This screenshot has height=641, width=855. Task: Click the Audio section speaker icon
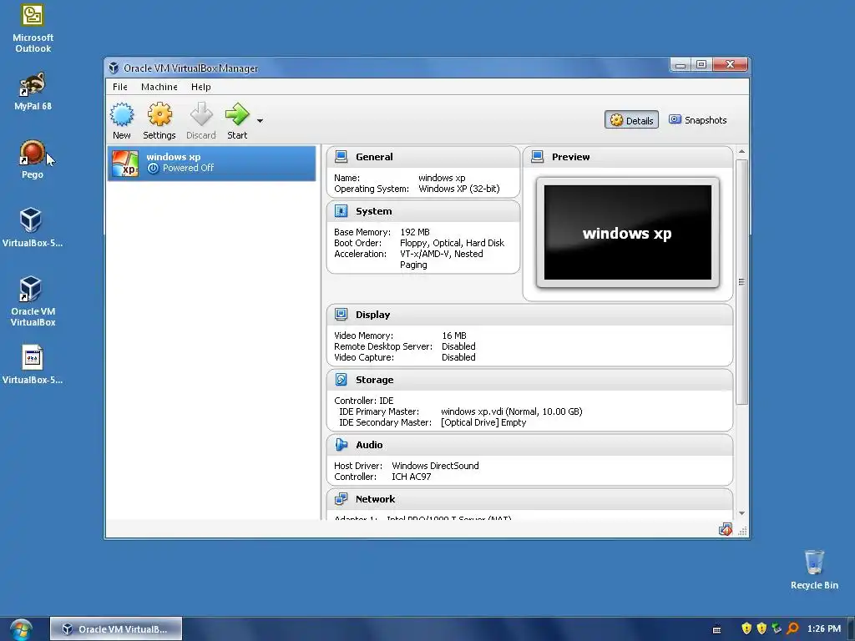[x=341, y=445]
